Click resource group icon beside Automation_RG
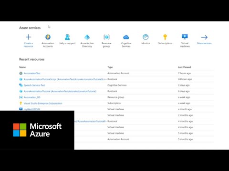The width and height of the screenshot is (229, 171). click(x=21, y=97)
